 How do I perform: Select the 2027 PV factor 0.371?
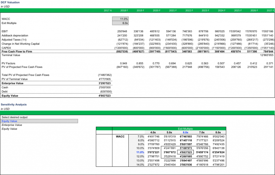[x=270, y=63]
